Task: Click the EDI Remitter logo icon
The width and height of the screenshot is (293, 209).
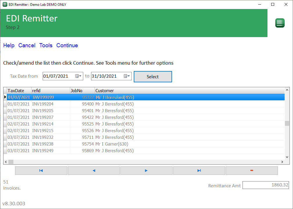Action: point(279,23)
